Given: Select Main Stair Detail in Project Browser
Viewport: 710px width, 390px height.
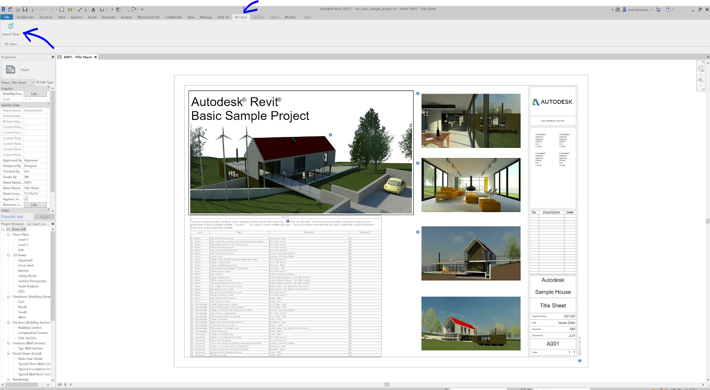Looking at the screenshot, I should 30,358.
